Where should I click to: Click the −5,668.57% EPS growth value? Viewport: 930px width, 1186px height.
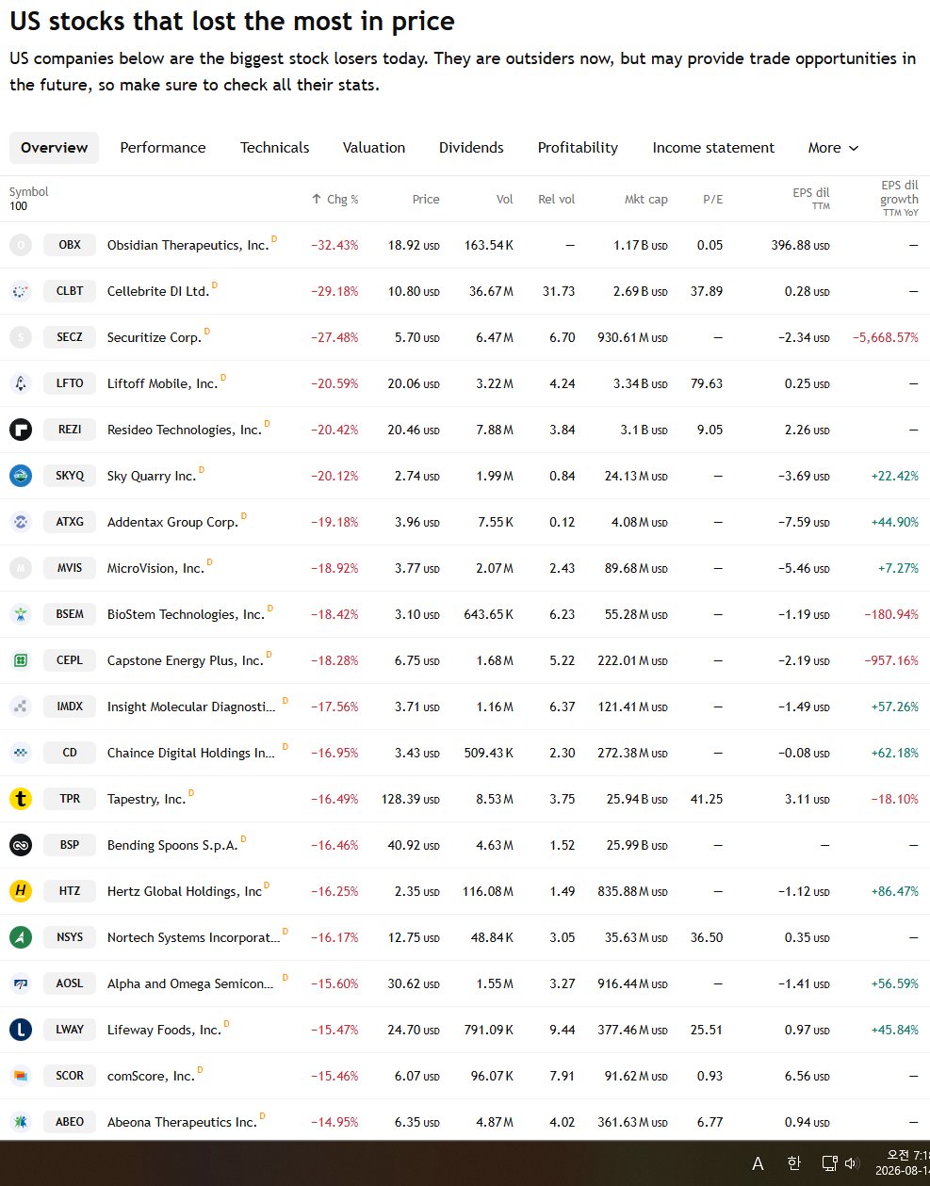coord(886,337)
